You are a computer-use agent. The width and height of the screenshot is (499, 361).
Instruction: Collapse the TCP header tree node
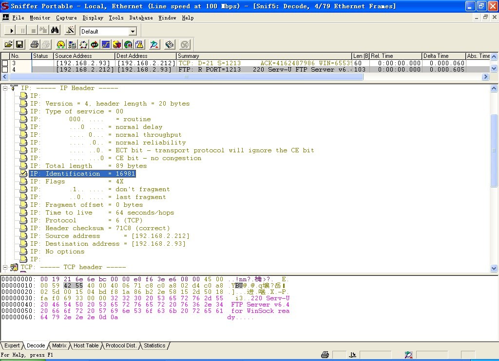[x=5, y=267]
